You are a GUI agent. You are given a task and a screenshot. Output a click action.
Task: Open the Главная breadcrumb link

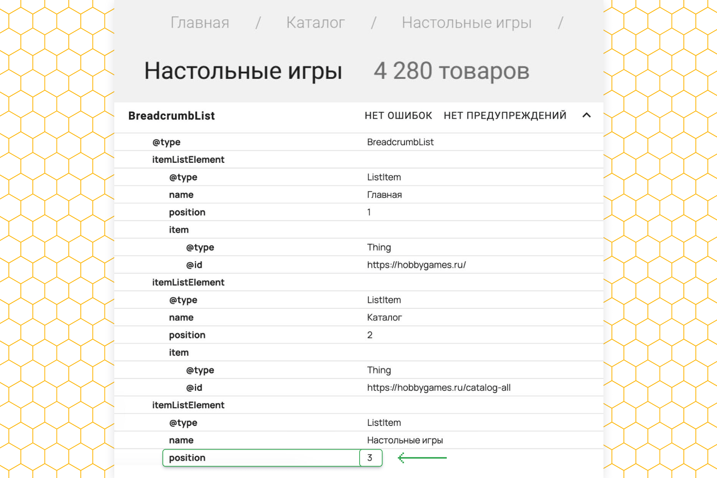coord(200,23)
